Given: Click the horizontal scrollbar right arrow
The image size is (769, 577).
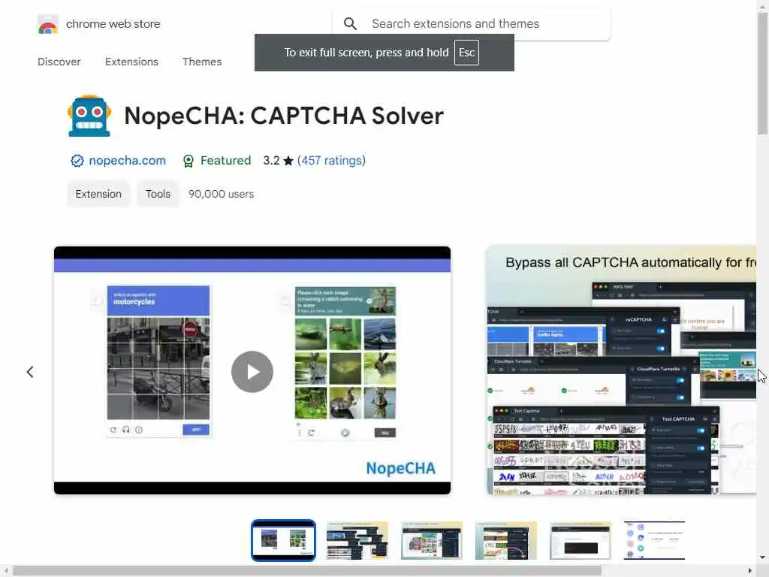Looking at the screenshot, I should pos(750,571).
